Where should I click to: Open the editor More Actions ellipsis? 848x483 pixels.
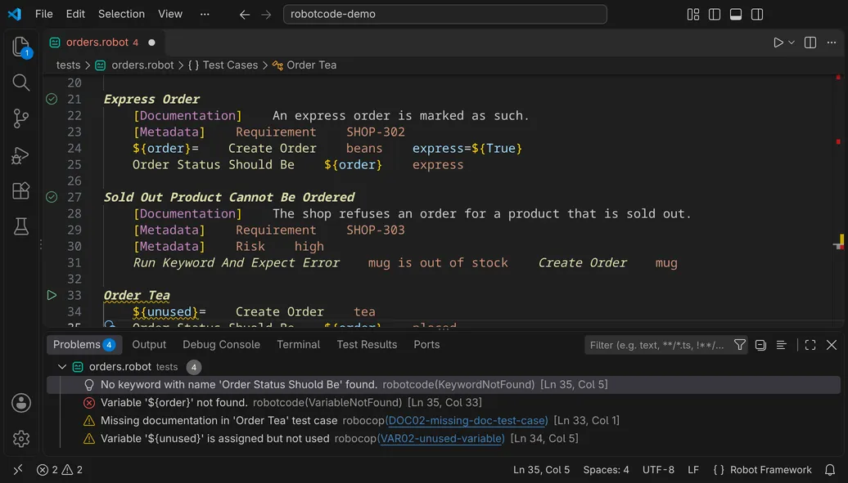pos(832,42)
